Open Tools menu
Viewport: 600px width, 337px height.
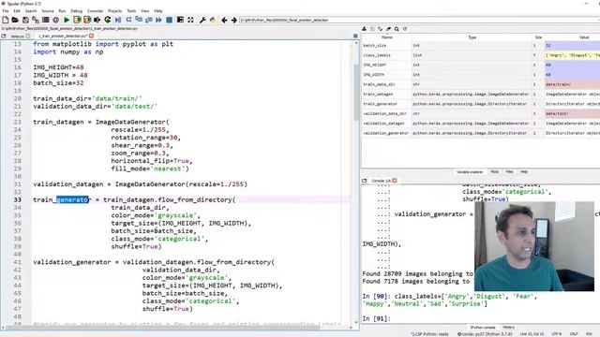coord(131,11)
